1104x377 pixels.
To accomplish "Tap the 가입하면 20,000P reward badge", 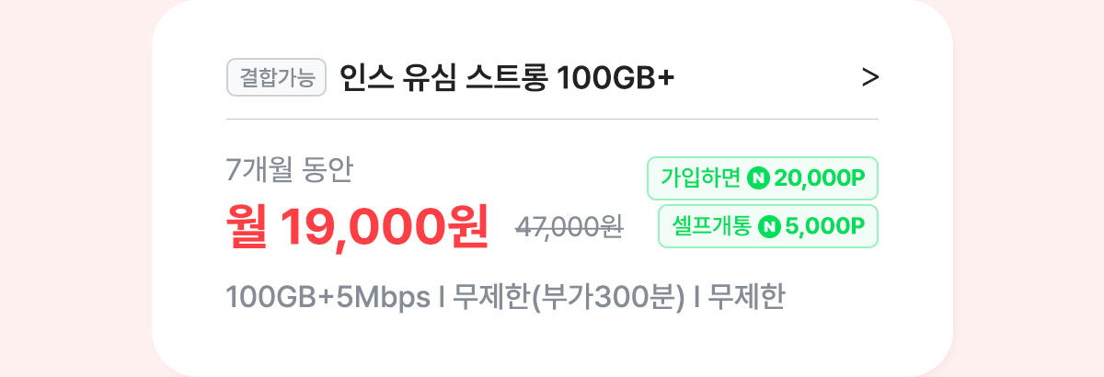I will 763,178.
